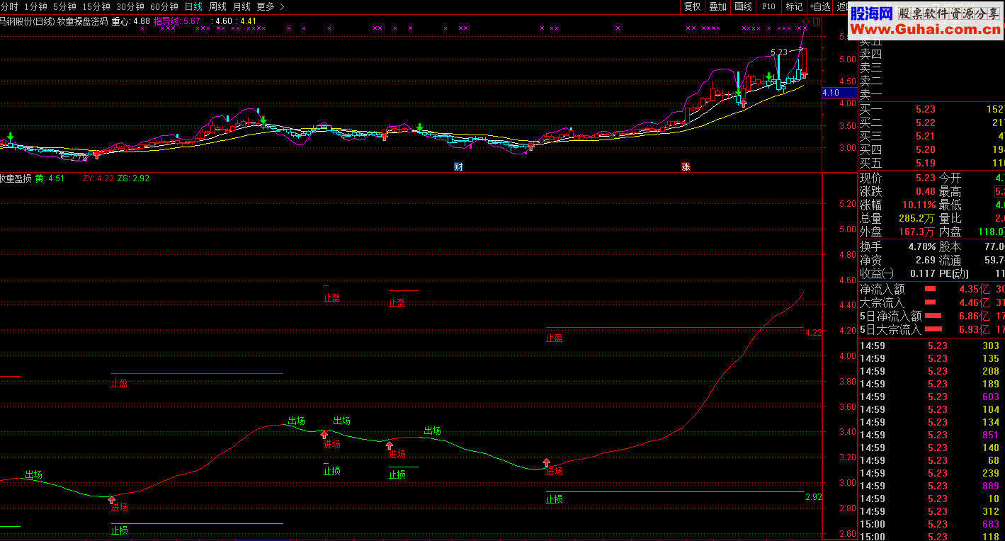Click the ZY: 4.22 indicator value
Screen dimensions: 1005x541
[98, 178]
